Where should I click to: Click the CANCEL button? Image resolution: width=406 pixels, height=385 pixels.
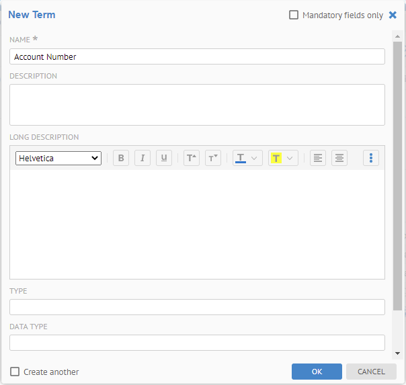click(x=371, y=372)
